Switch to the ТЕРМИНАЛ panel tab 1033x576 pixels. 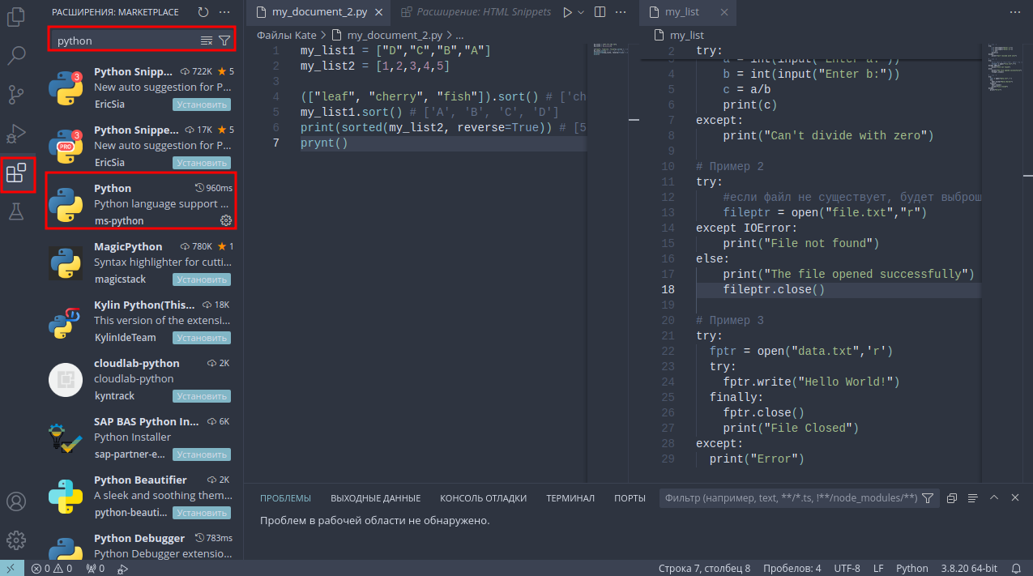(x=570, y=498)
